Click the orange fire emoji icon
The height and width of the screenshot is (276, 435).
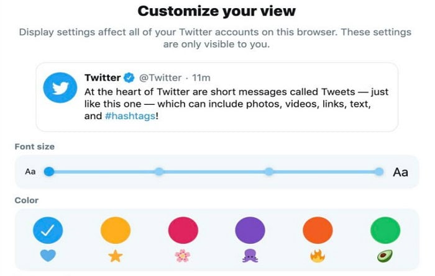point(318,256)
